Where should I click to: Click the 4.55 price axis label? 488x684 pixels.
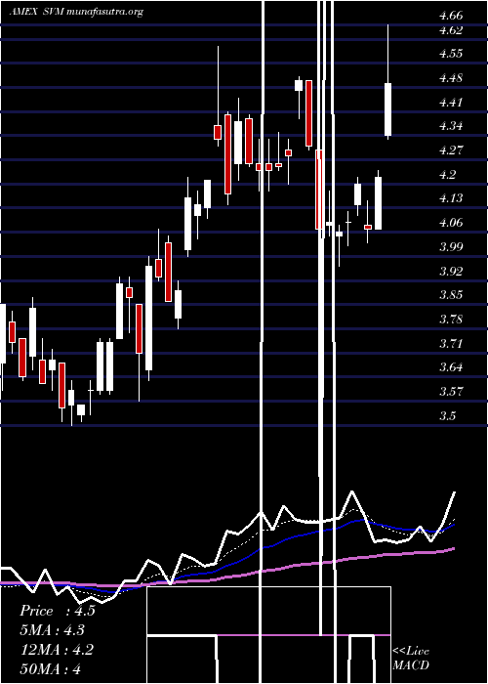[x=451, y=54]
